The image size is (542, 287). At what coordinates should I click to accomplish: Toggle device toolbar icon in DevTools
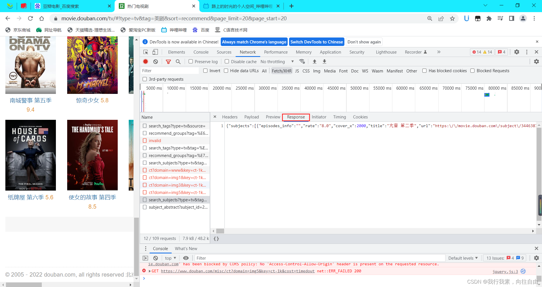point(155,52)
